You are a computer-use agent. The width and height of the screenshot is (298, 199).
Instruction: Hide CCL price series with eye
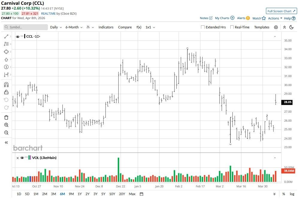tap(18, 36)
